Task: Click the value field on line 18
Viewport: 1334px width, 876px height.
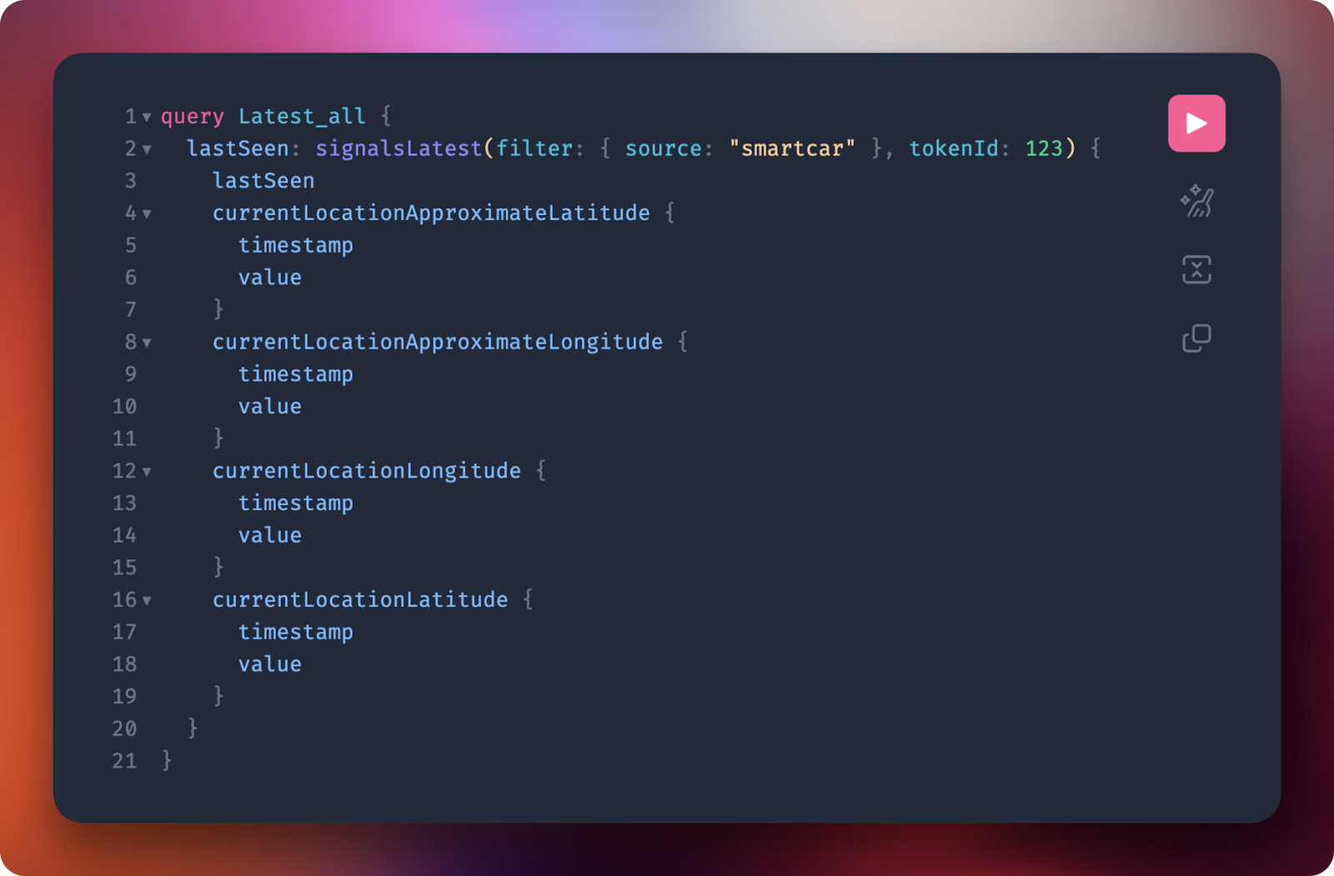Action: [270, 664]
